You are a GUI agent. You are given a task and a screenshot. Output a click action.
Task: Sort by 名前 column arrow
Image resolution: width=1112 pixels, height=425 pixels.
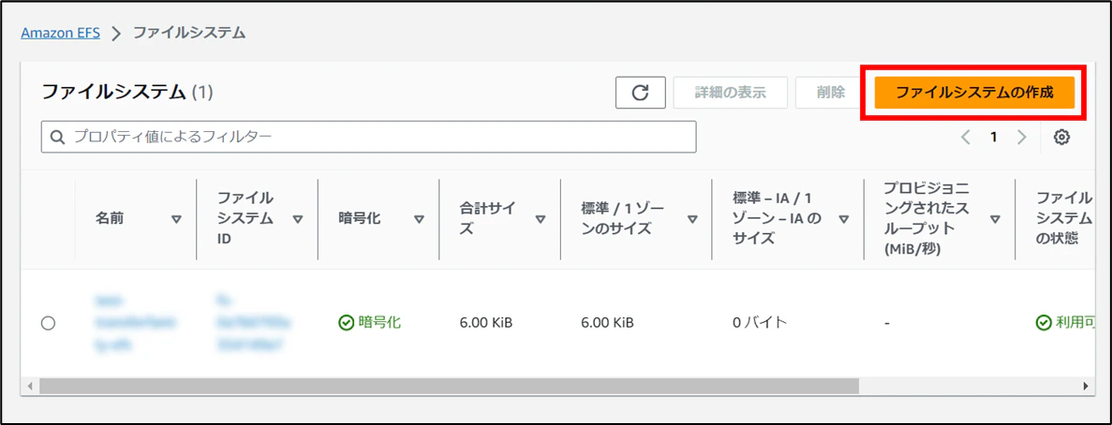[x=176, y=220]
